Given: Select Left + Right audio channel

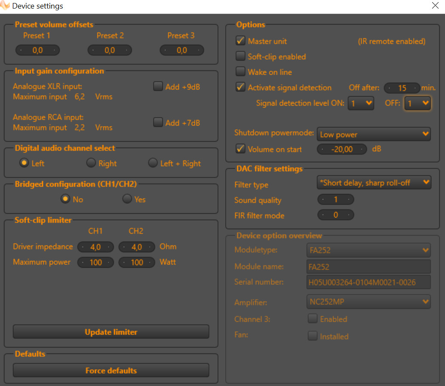Looking at the screenshot, I should (x=153, y=163).
